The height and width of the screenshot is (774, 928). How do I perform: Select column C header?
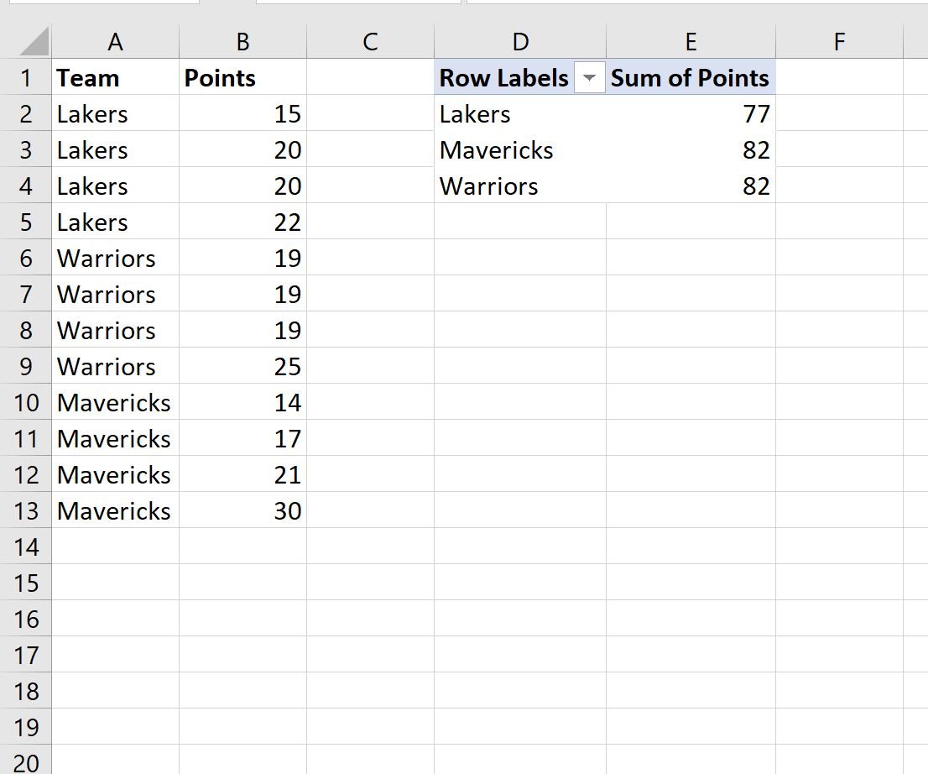[370, 41]
